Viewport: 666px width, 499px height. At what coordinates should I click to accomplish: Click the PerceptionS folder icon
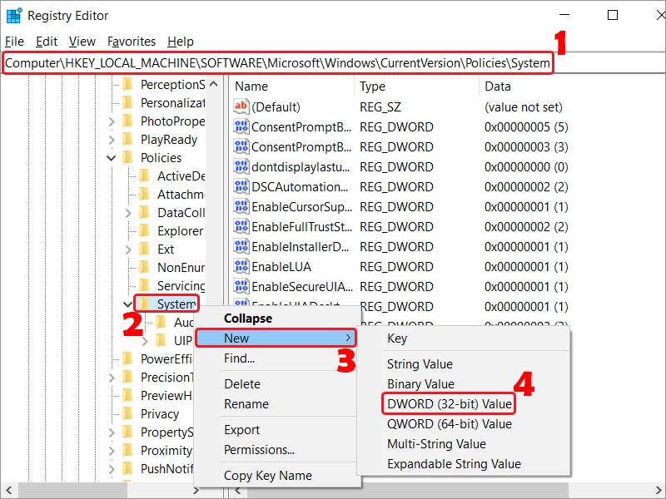127,85
